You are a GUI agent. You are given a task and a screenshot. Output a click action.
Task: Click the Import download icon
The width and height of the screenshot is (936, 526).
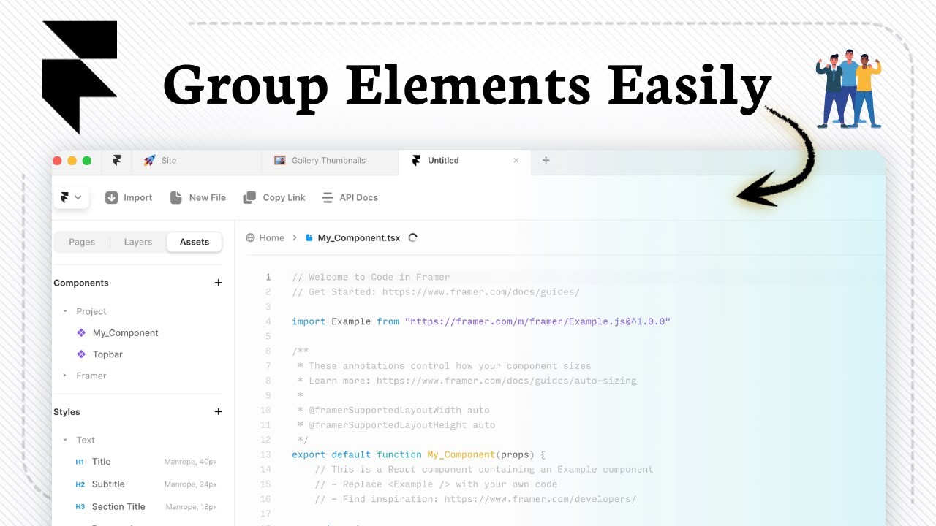[x=111, y=197]
